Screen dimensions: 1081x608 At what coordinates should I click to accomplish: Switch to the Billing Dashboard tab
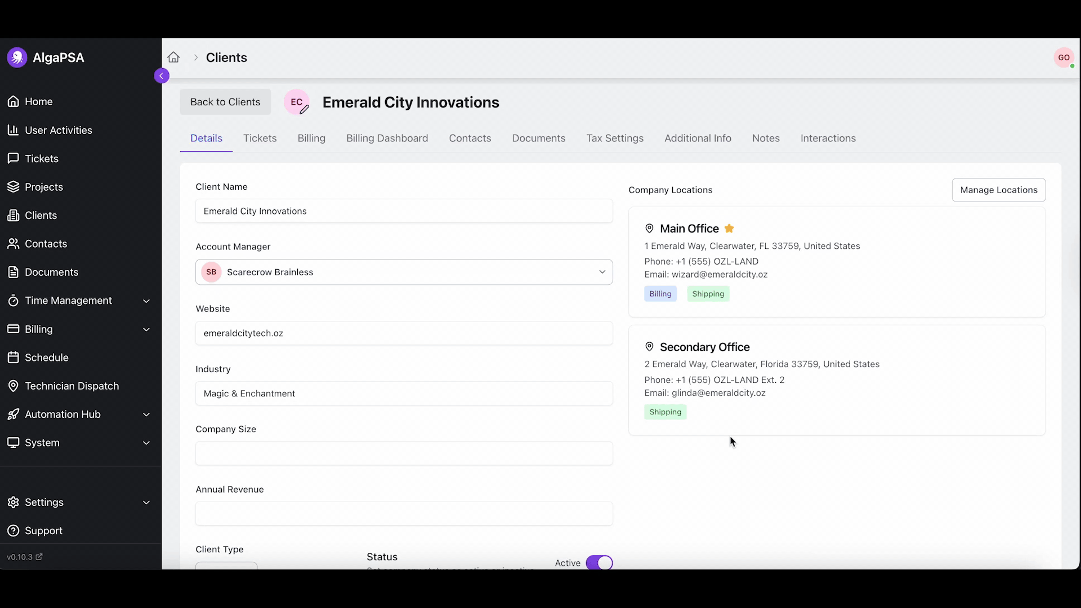click(x=387, y=138)
